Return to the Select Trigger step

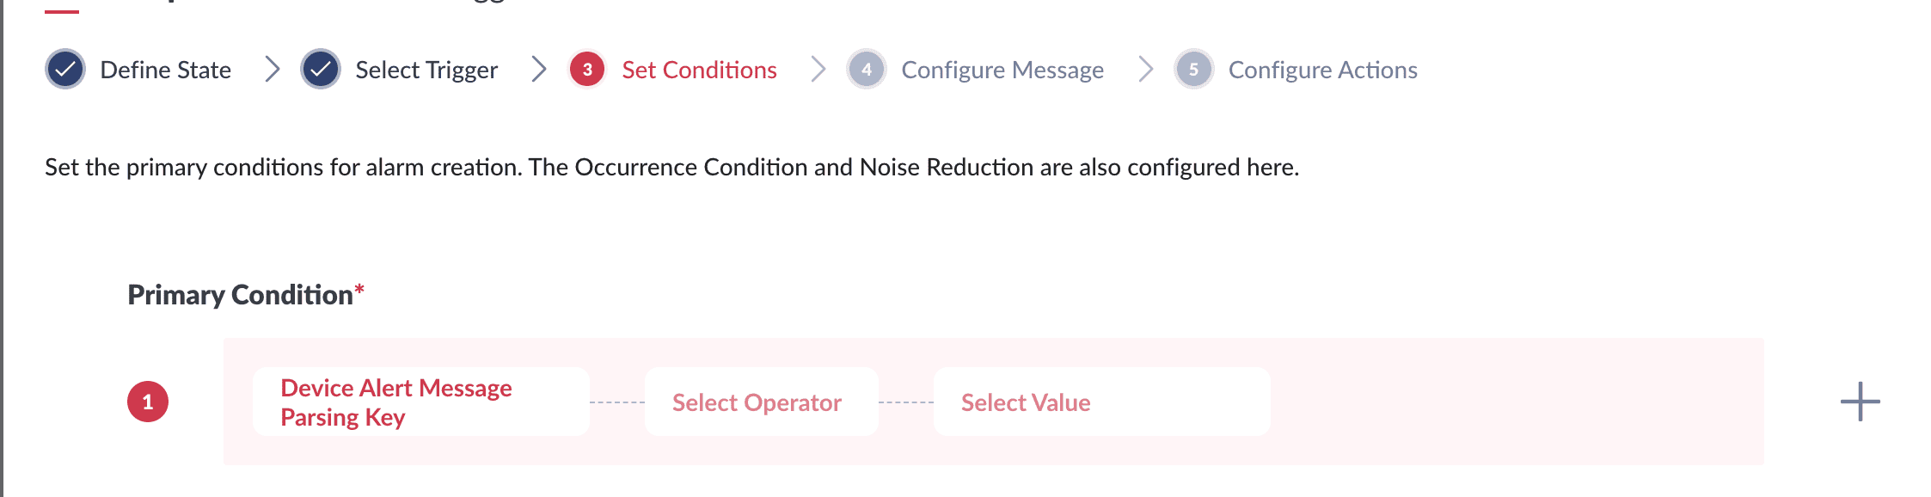click(x=426, y=70)
